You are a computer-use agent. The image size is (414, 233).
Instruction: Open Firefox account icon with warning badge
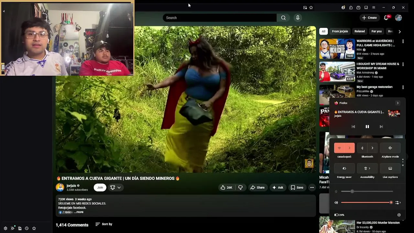tap(343, 7)
